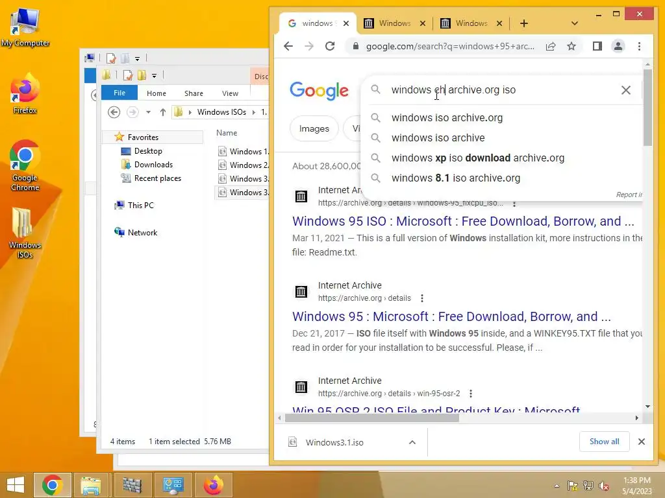
Task: Bookmark this page with the star icon
Action: [571, 46]
